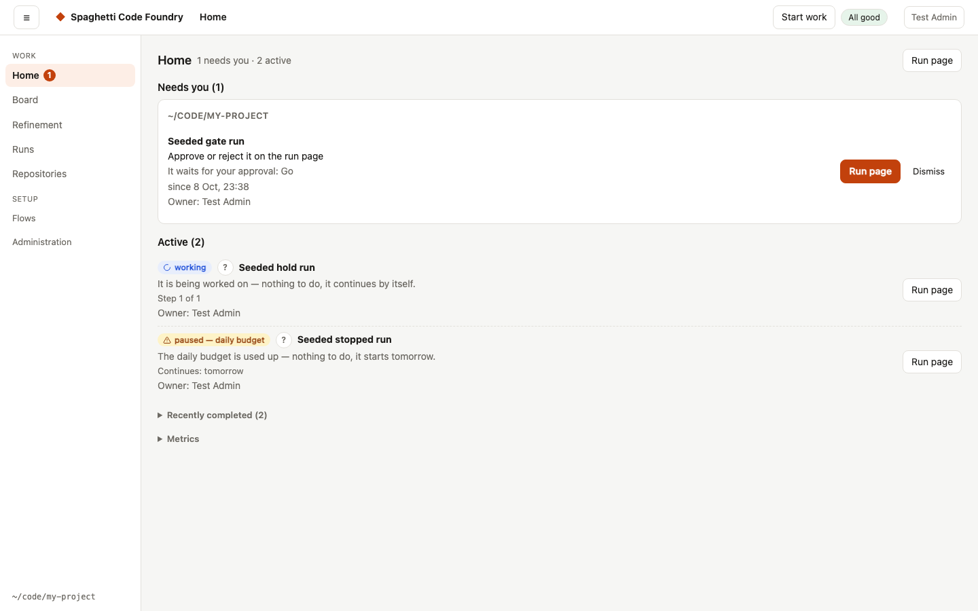Viewport: 978px width, 611px height.
Task: Click the Seeded stopped run title
Action: [344, 339]
